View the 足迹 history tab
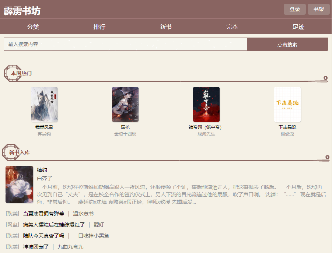This screenshot has height=253, width=332. [x=298, y=27]
